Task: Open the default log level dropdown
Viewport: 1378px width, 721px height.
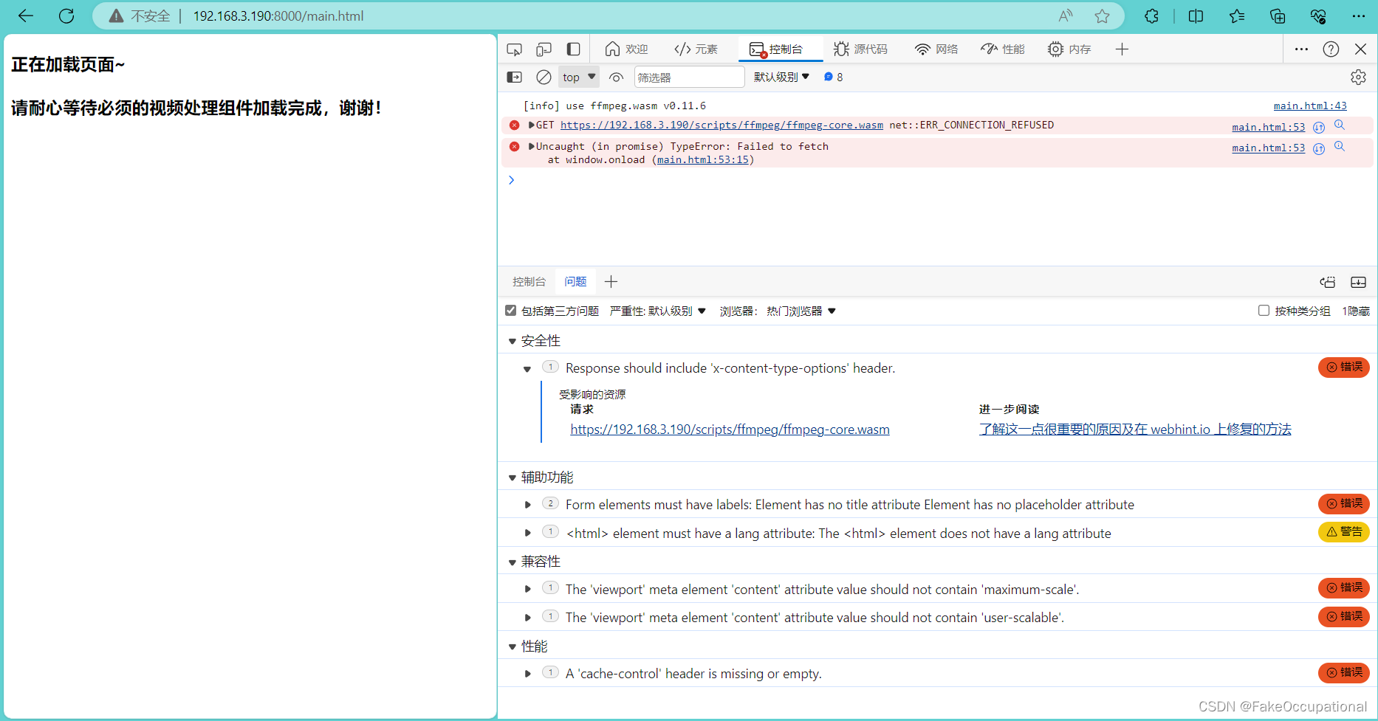Action: pos(781,77)
